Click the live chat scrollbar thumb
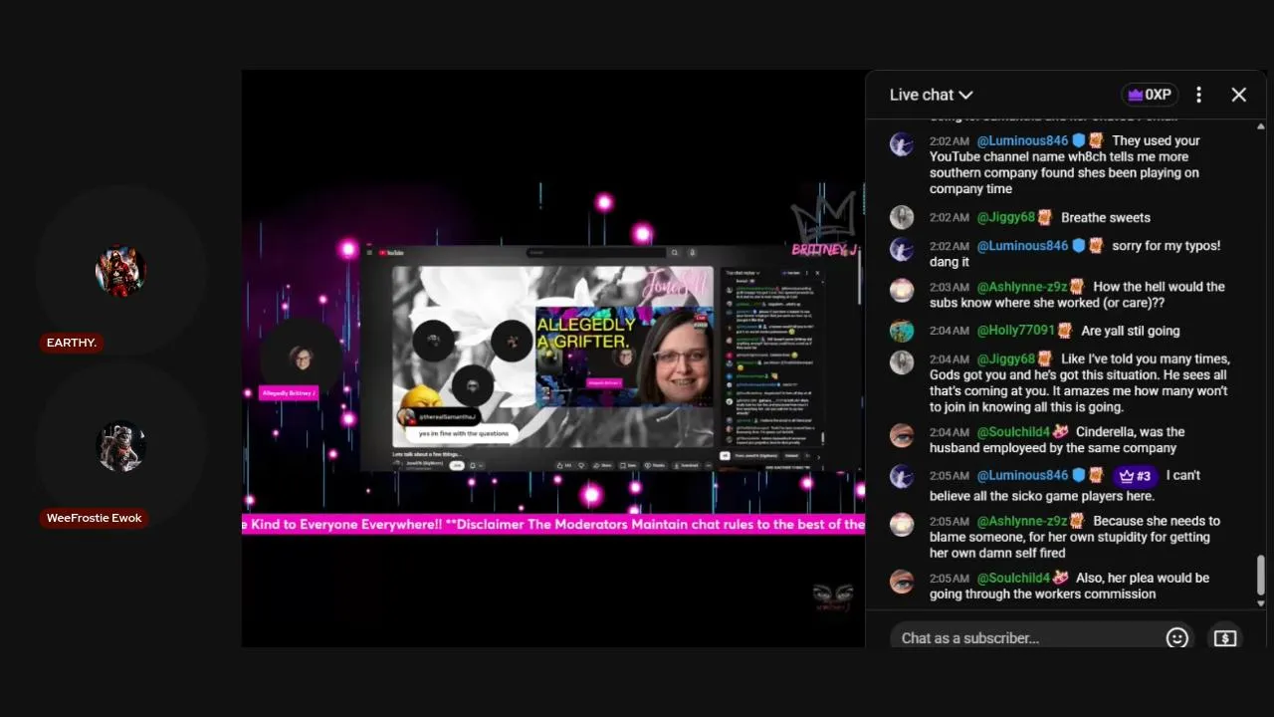Viewport: 1274px width, 717px height. click(x=1261, y=575)
